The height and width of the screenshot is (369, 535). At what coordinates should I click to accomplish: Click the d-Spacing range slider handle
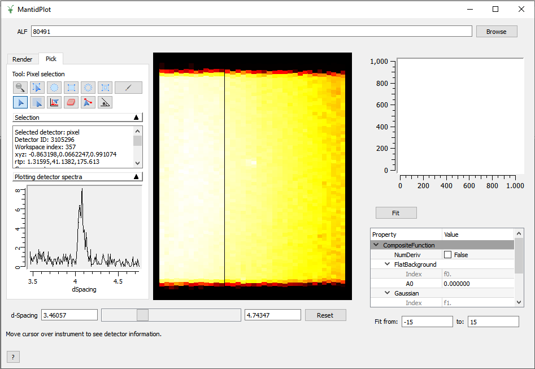point(142,315)
